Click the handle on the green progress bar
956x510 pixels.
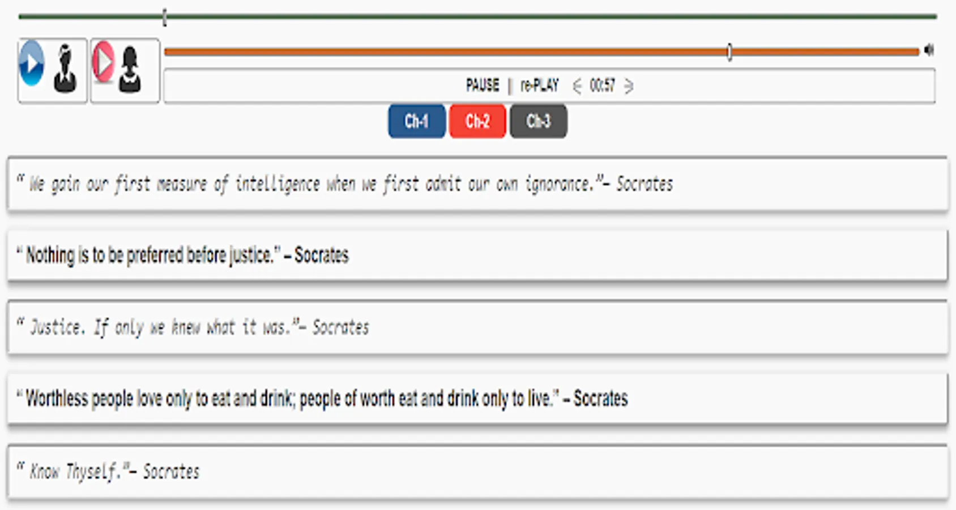[x=164, y=17]
